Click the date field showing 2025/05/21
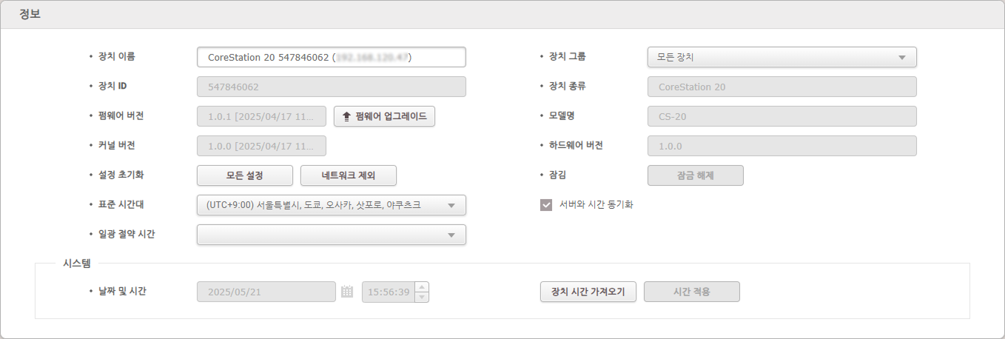Viewport: 1005px width, 339px height. (266, 292)
